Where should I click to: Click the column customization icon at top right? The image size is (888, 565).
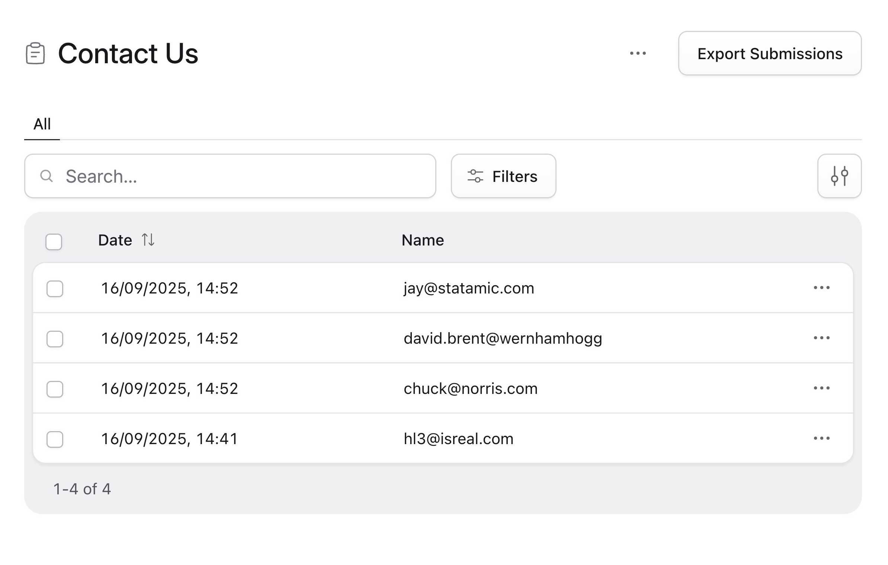(x=839, y=176)
